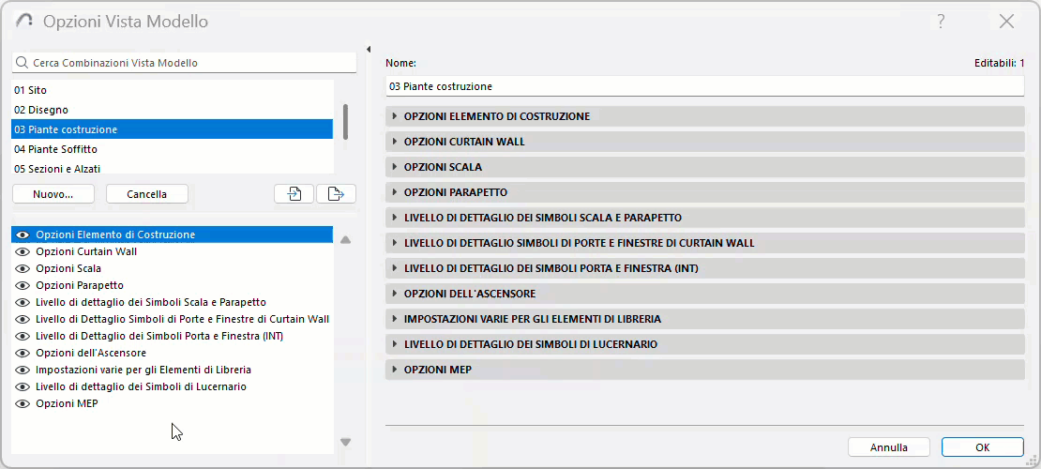Toggle eye for Porte e Finestre di Curtain Wall
The width and height of the screenshot is (1041, 469).
click(x=23, y=319)
